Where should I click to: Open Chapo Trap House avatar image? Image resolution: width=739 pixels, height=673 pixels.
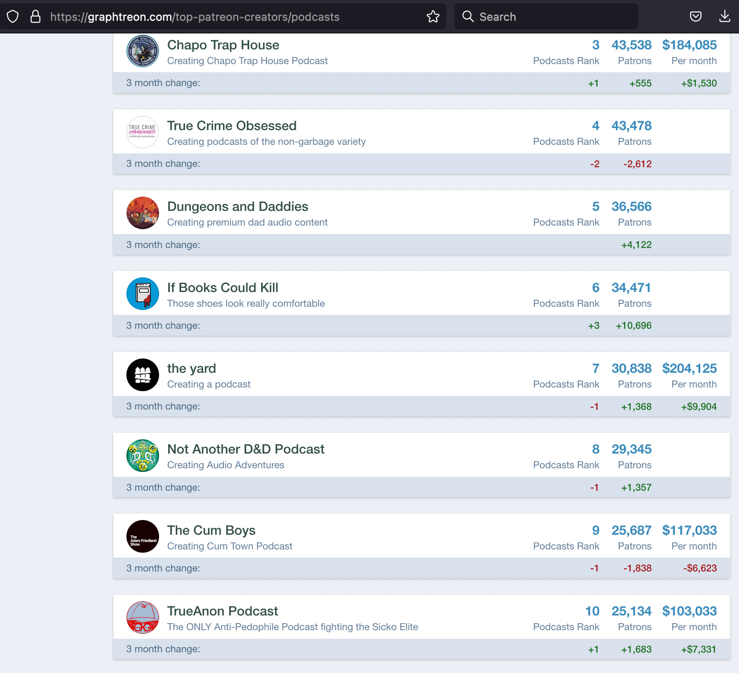pos(142,51)
